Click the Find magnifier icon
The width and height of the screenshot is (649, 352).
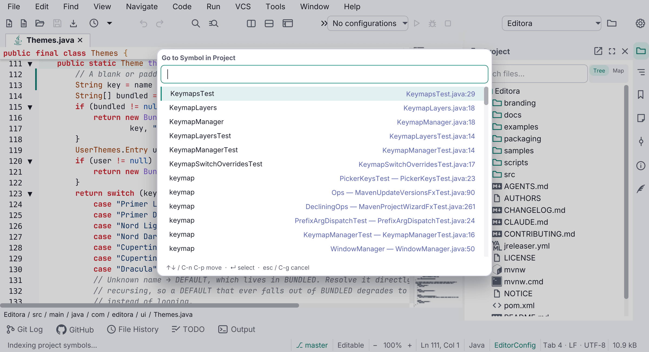pos(196,24)
